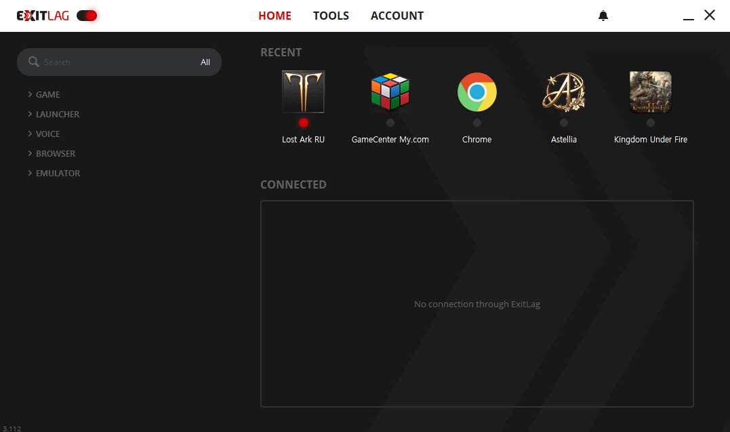Click the ExitLag logo
This screenshot has width=730, height=432.
click(x=43, y=16)
